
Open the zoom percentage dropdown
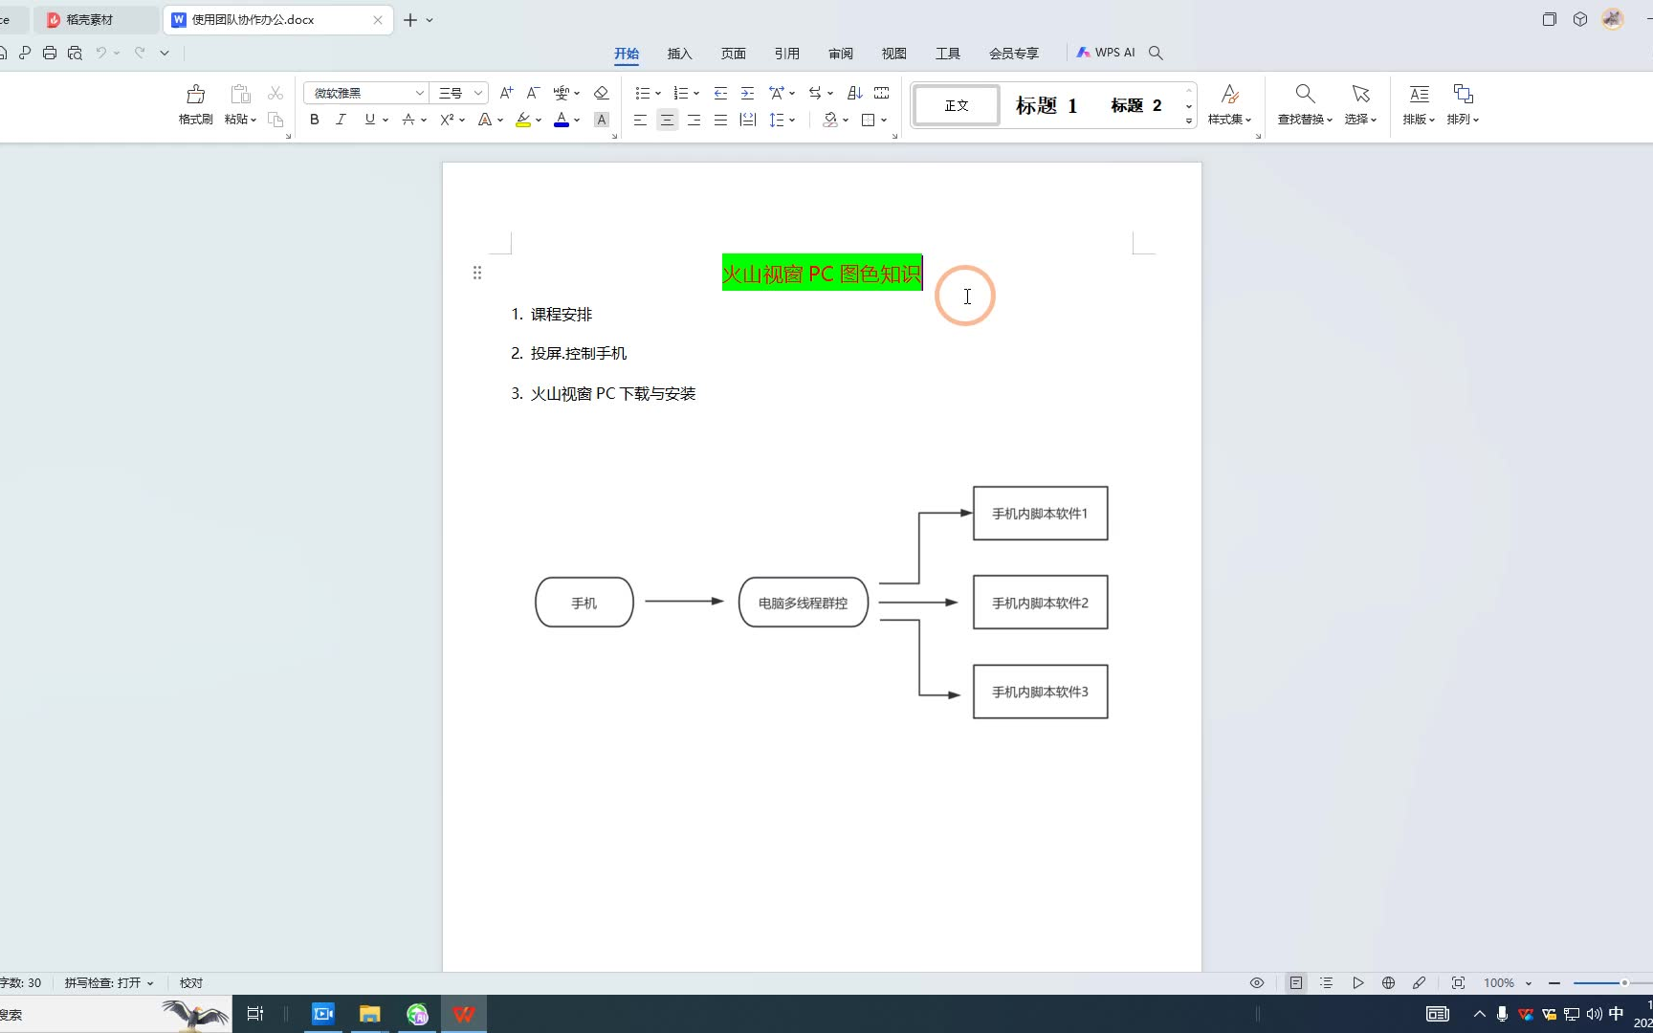[1529, 983]
